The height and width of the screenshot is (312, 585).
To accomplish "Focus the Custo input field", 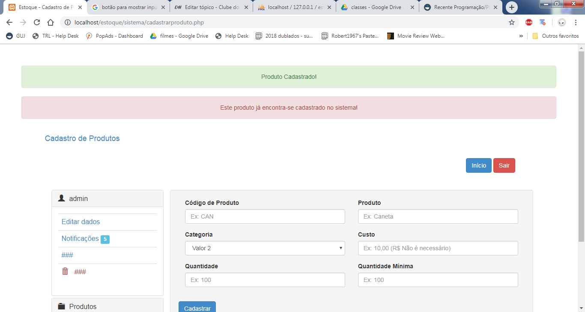I will tap(438, 248).
